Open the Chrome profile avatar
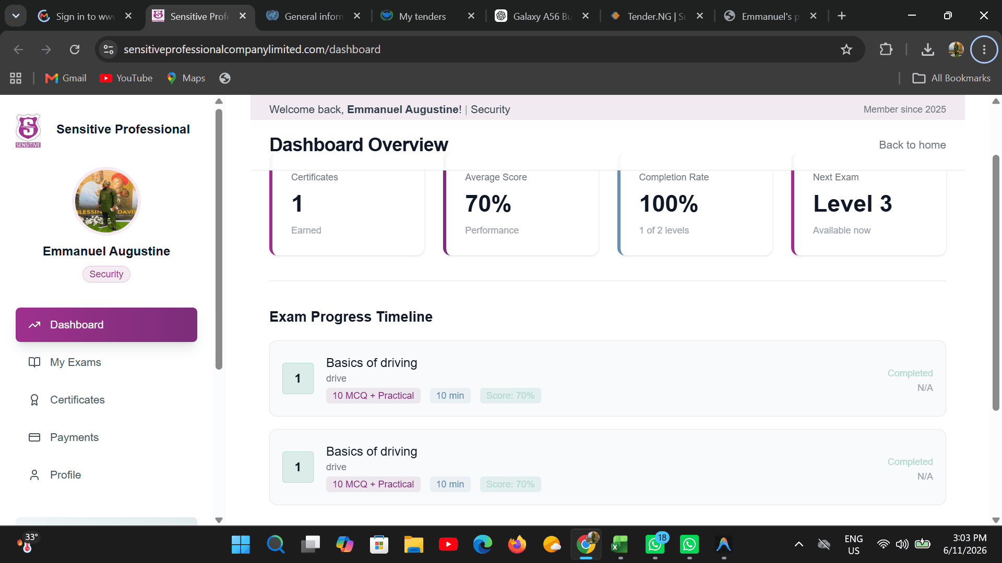The height and width of the screenshot is (563, 1002). click(x=956, y=50)
